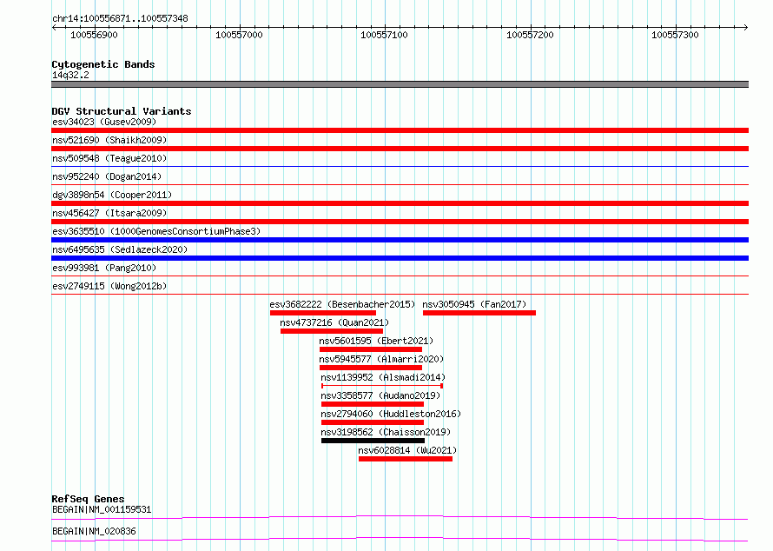773x551 pixels.
Task: Select esv2749115 (Wong2012b) label
Action: coord(109,286)
